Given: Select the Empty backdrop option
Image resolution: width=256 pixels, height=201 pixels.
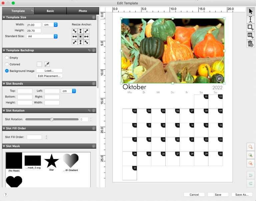Looking at the screenshot, I should pyautogui.click(x=7, y=58).
